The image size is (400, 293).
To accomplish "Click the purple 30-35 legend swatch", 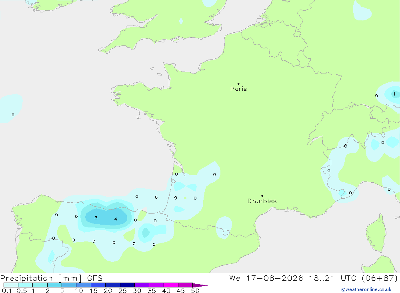I will click(142, 285).
